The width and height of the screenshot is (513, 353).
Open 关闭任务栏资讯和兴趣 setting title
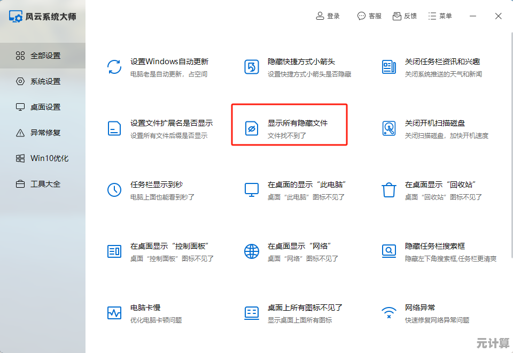[x=442, y=62]
